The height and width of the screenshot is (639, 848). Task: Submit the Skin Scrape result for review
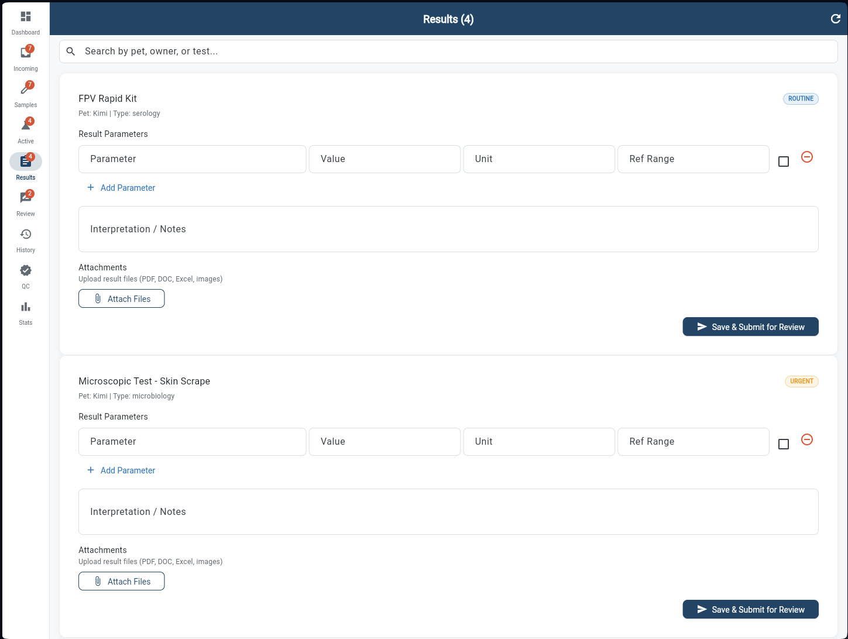pos(750,609)
